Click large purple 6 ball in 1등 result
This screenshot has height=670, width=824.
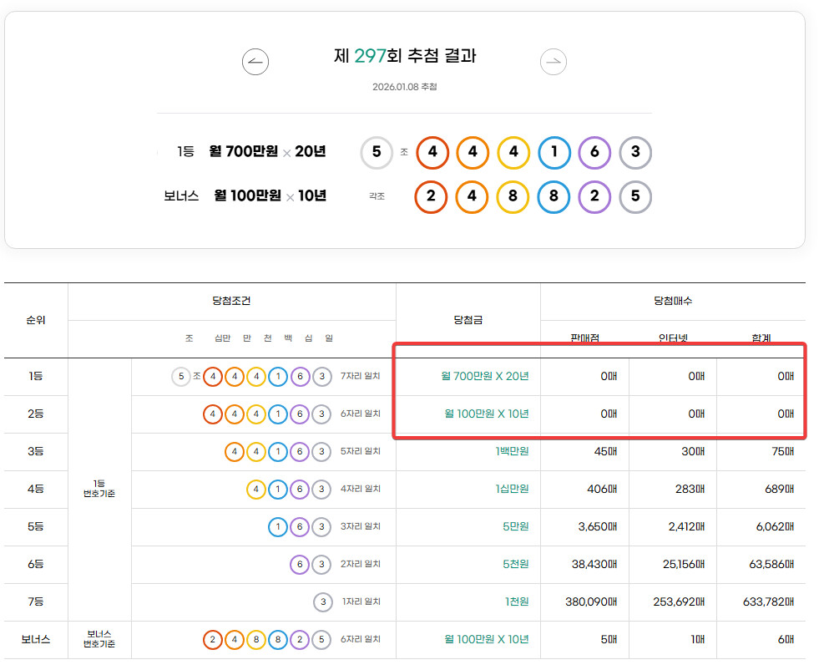click(594, 153)
